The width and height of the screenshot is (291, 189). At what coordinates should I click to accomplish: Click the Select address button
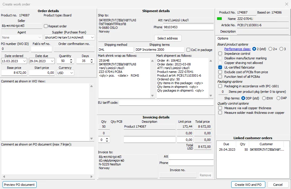(x=168, y=38)
